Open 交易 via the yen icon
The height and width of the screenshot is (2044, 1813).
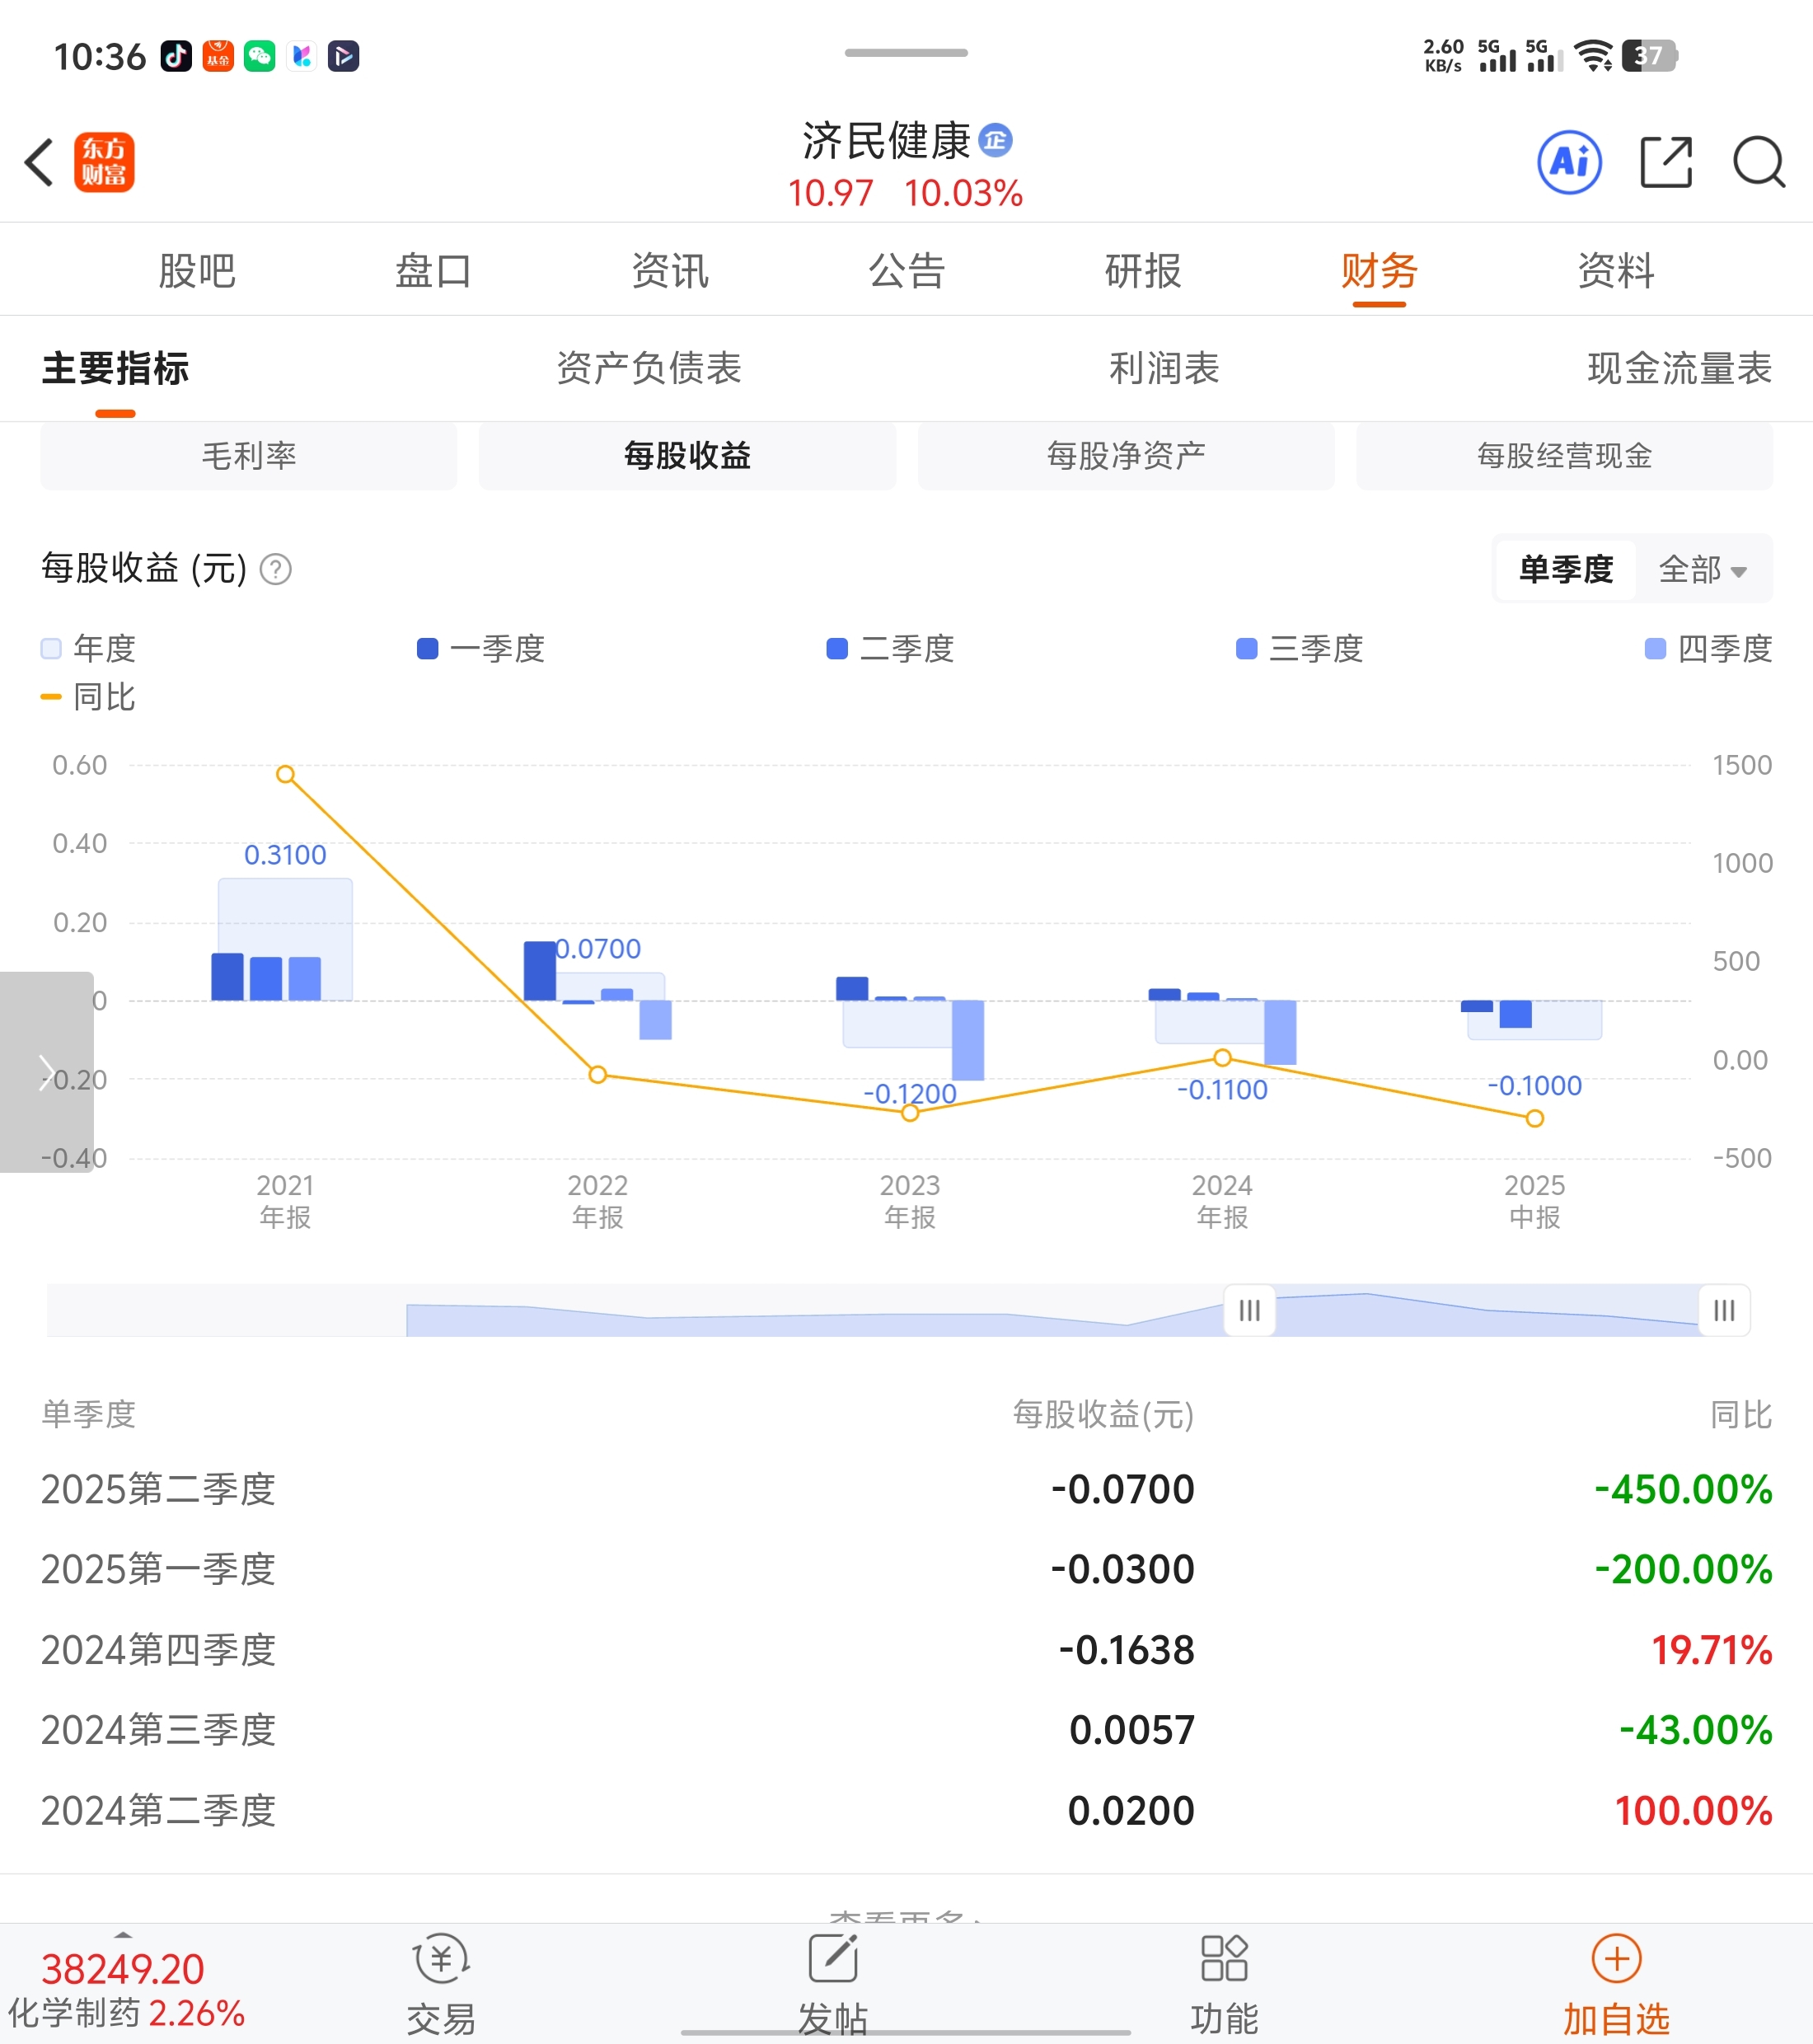(441, 1959)
